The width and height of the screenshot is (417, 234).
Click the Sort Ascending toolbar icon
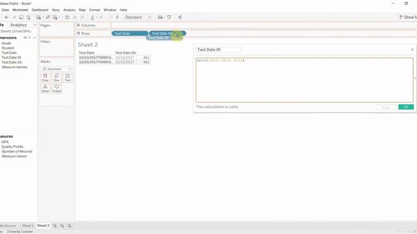click(x=75, y=18)
